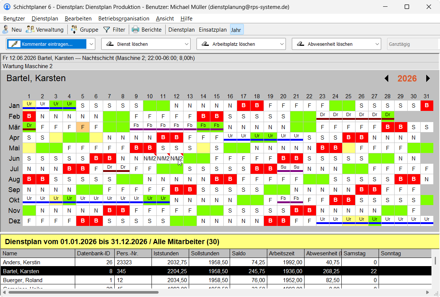Open Verwaltung via its people icon
Viewport: 440px width, 297px height.
click(30, 29)
